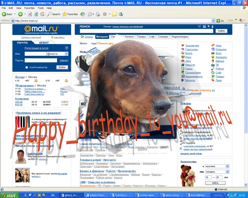Click the Stop button in IE toolbar
This screenshot has height=198, width=248.
point(30,14)
